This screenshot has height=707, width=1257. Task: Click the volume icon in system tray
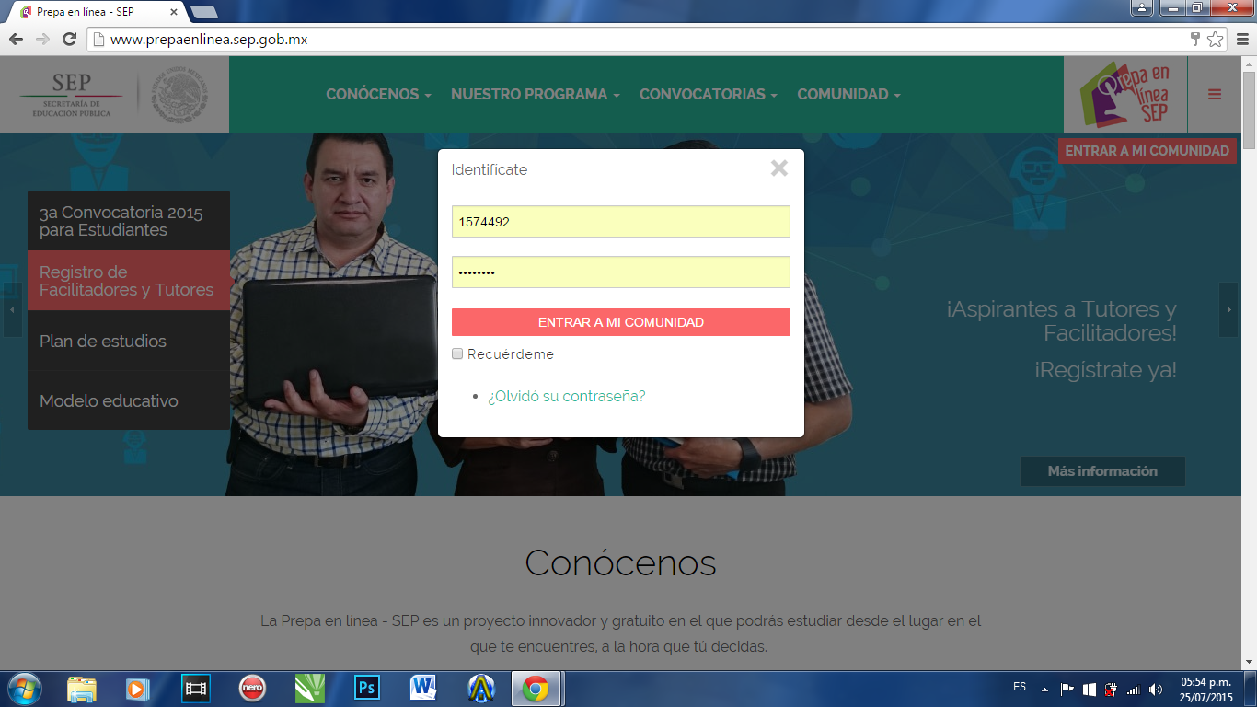(x=1156, y=689)
